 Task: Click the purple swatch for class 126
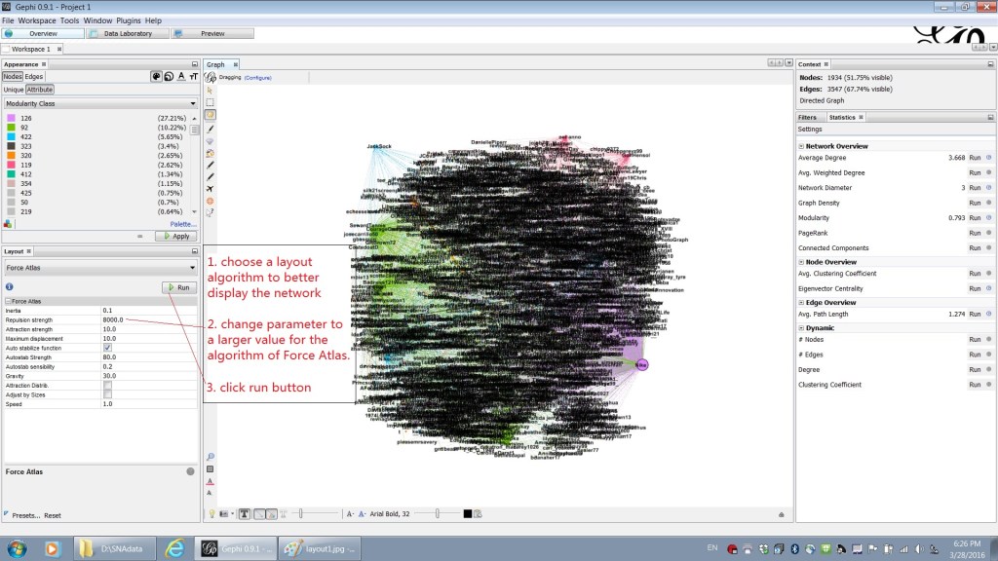pyautogui.click(x=11, y=118)
